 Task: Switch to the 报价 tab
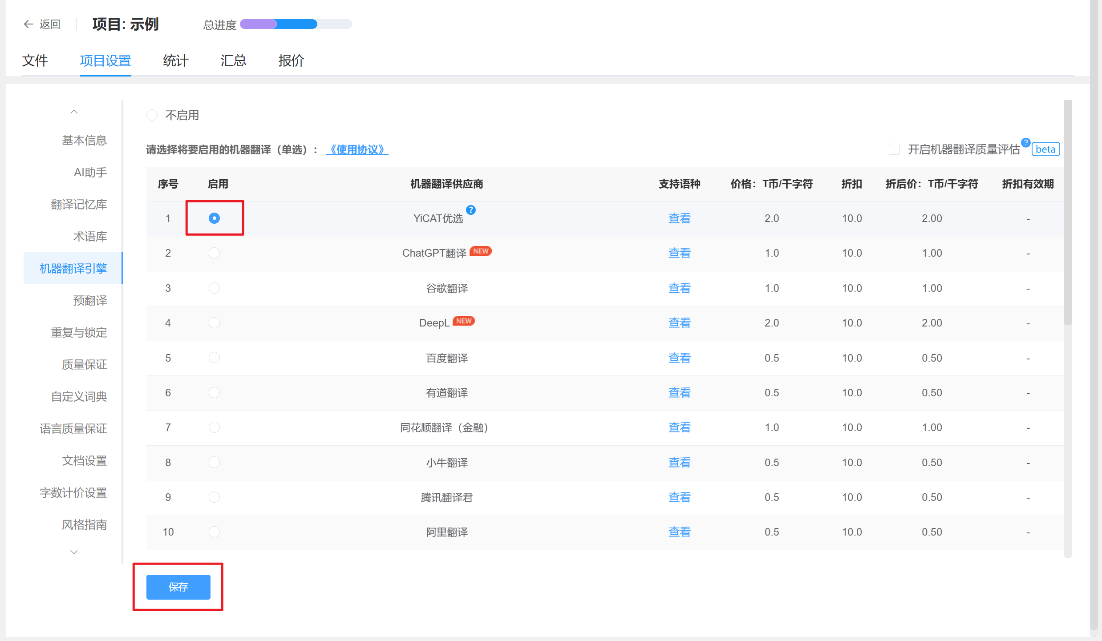tap(291, 61)
